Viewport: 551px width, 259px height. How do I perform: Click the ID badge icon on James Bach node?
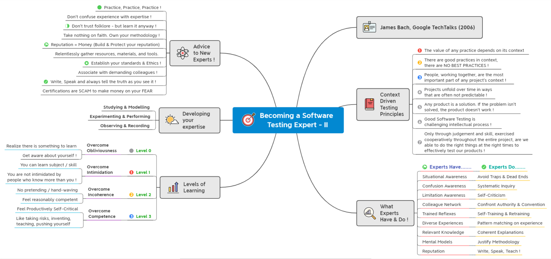click(369, 27)
